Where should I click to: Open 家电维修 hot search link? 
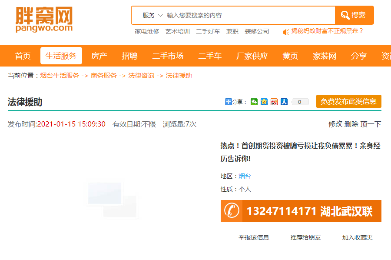tap(147, 31)
